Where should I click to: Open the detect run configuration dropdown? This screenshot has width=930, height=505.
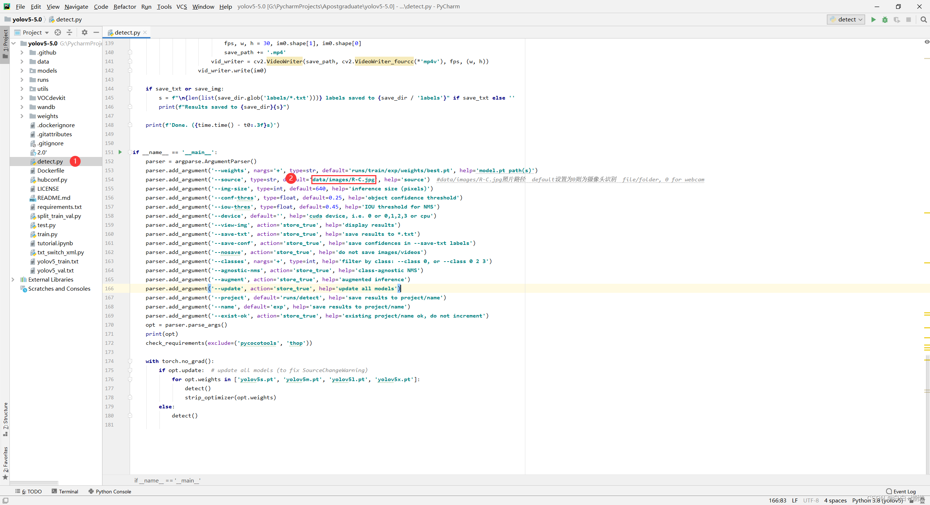click(x=846, y=20)
